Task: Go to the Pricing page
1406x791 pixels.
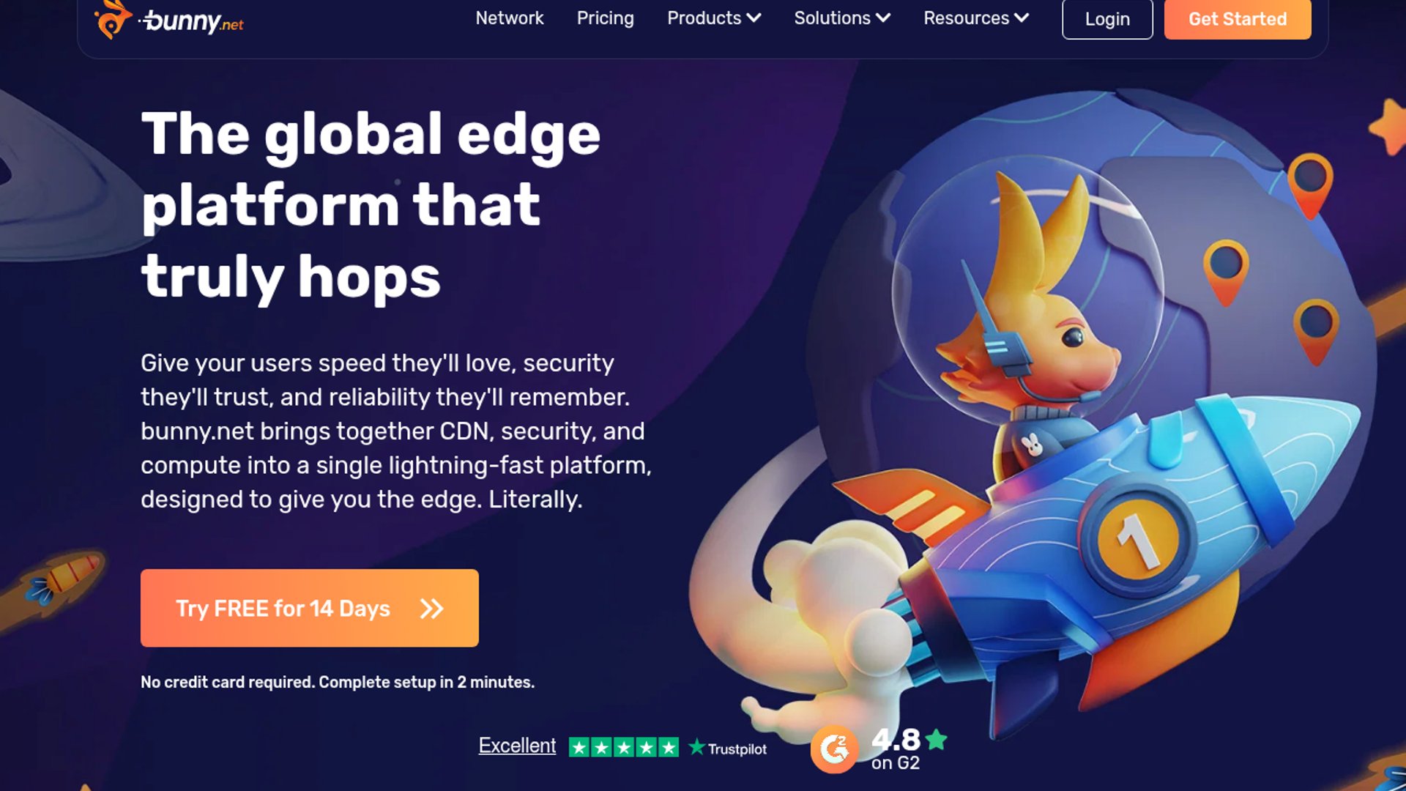Action: [x=605, y=18]
